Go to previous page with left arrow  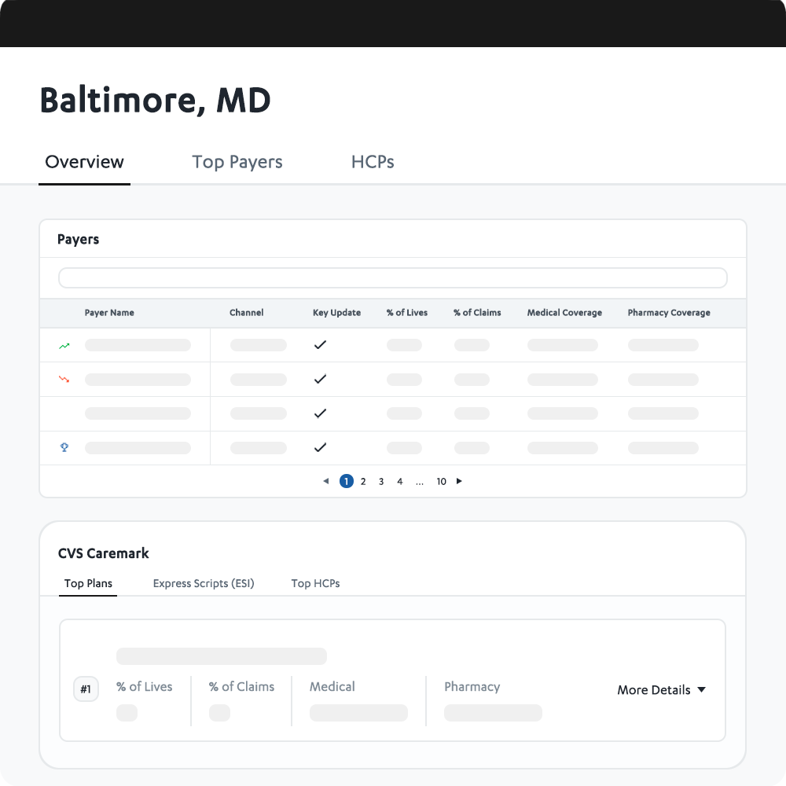326,481
